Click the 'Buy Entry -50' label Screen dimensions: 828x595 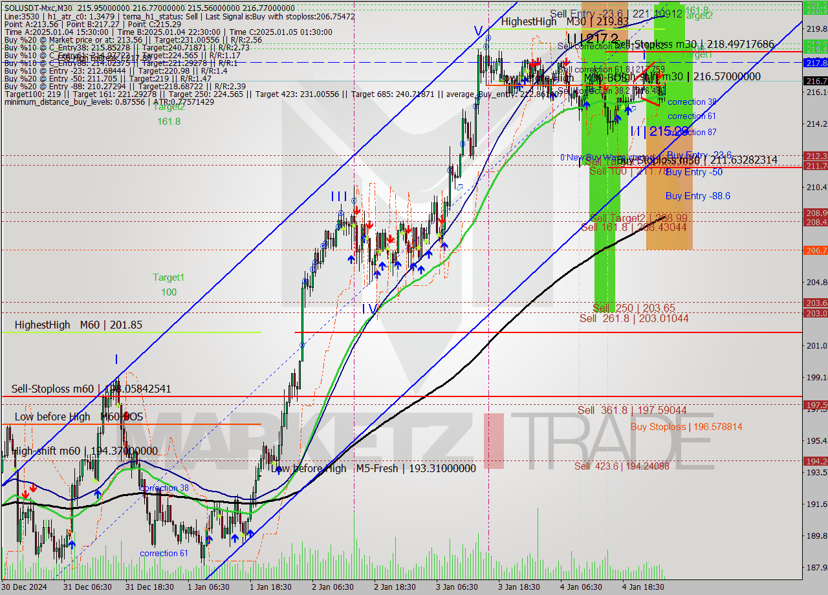(694, 172)
